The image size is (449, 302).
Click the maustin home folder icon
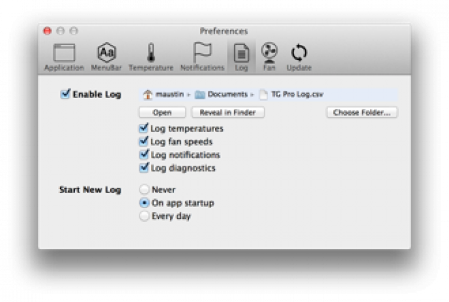tap(148, 94)
